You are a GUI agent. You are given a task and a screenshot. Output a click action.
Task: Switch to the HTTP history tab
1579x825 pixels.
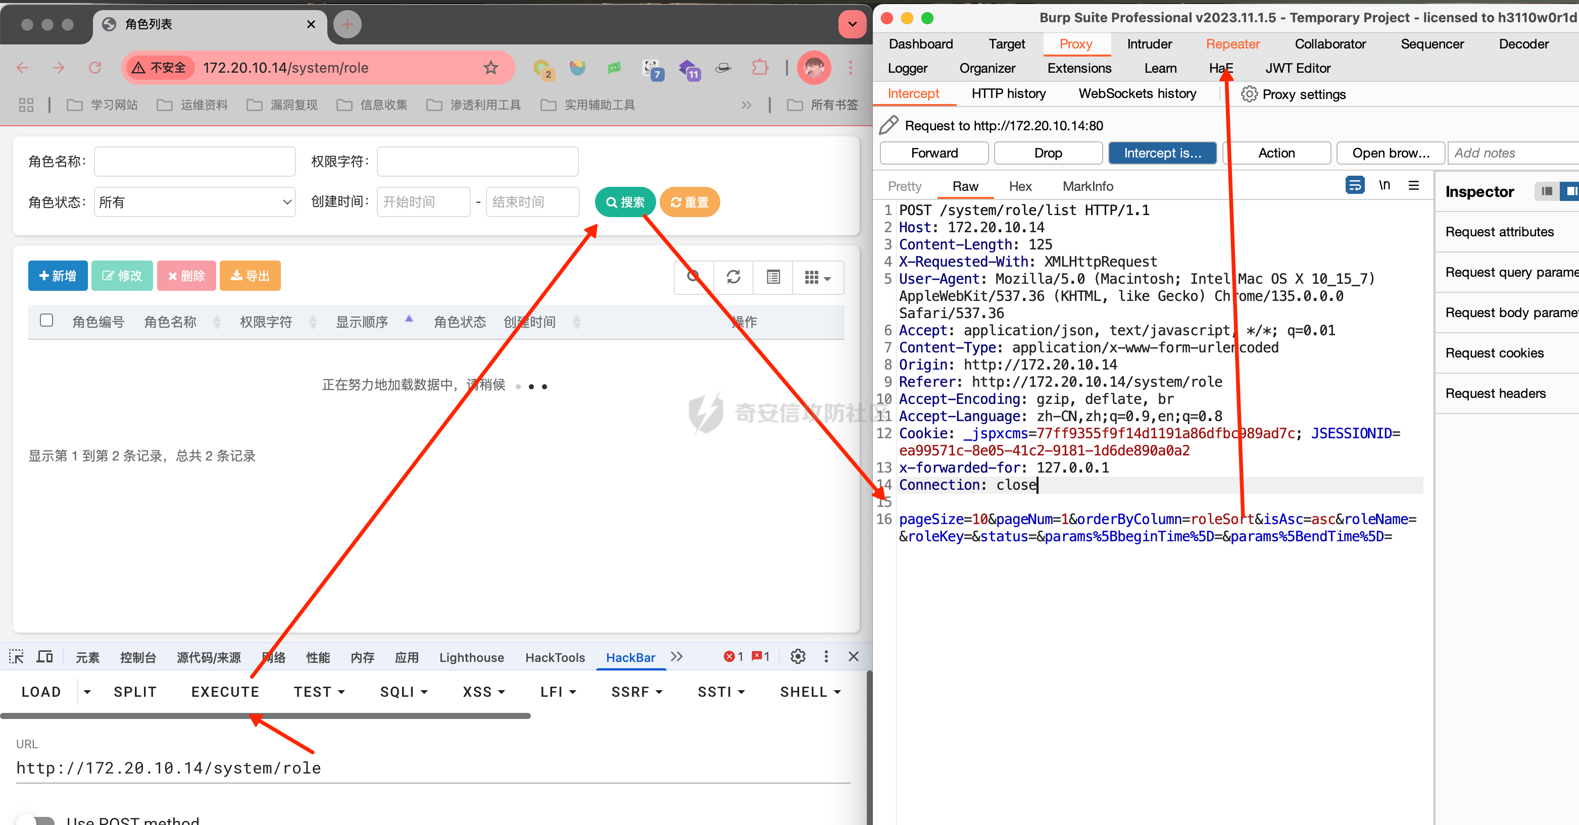click(1008, 94)
